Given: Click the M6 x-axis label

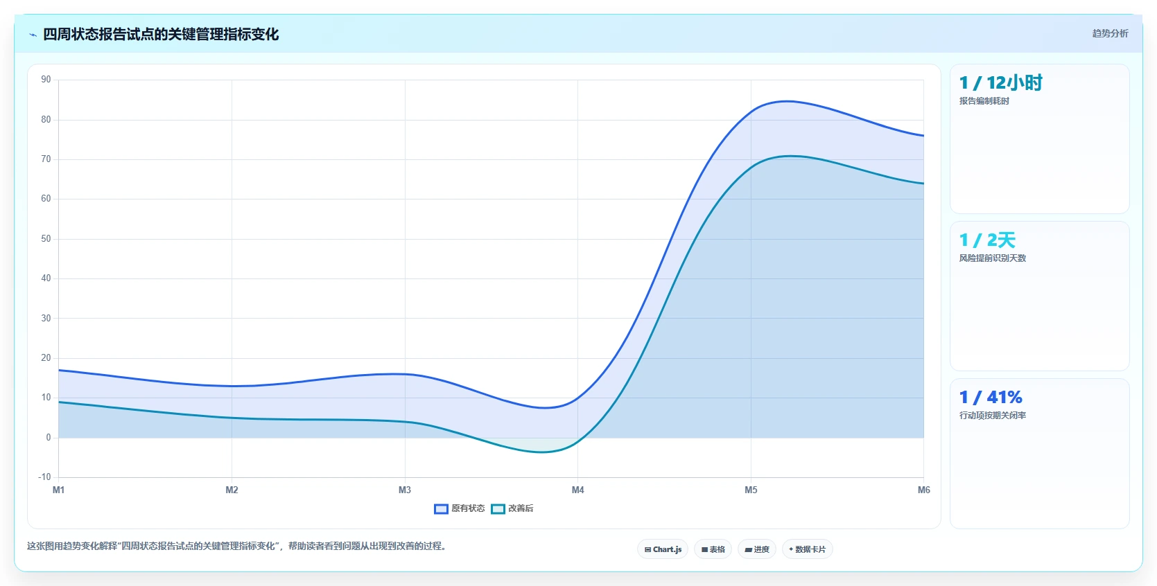Looking at the screenshot, I should click(923, 490).
